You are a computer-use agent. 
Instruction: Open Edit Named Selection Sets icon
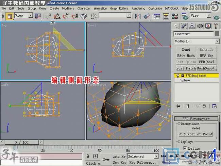(94, 16)
